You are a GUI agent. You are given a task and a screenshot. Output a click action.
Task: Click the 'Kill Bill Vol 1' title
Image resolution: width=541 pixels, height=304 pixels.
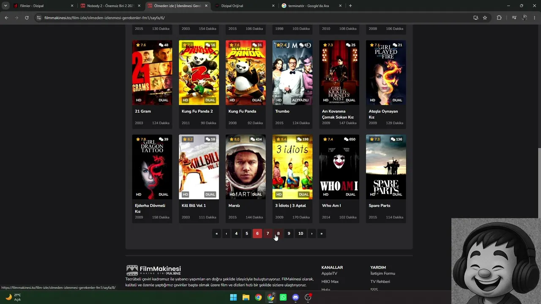(194, 206)
